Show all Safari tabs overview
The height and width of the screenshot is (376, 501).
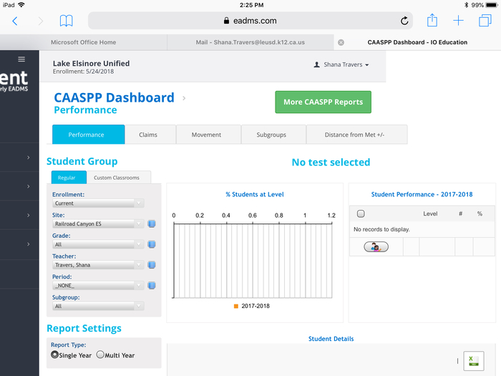tap(485, 21)
